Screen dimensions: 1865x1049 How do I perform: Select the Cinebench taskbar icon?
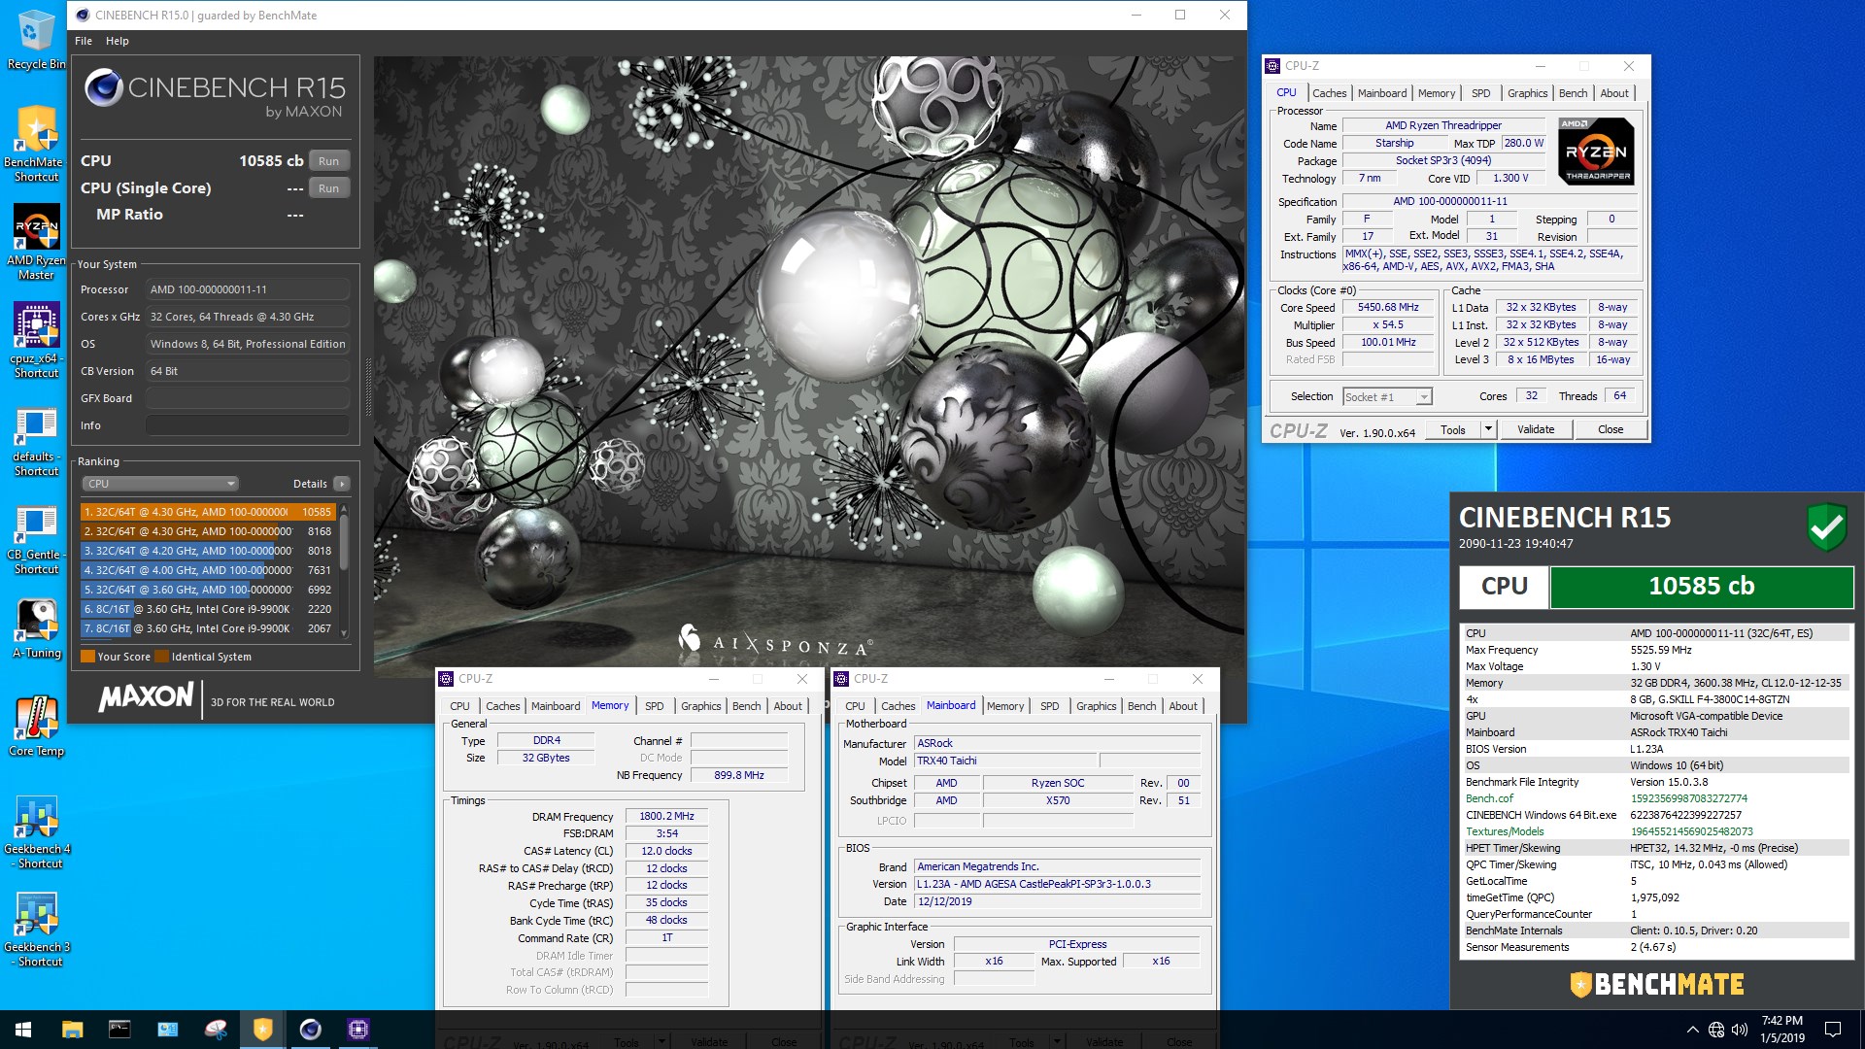point(310,1030)
